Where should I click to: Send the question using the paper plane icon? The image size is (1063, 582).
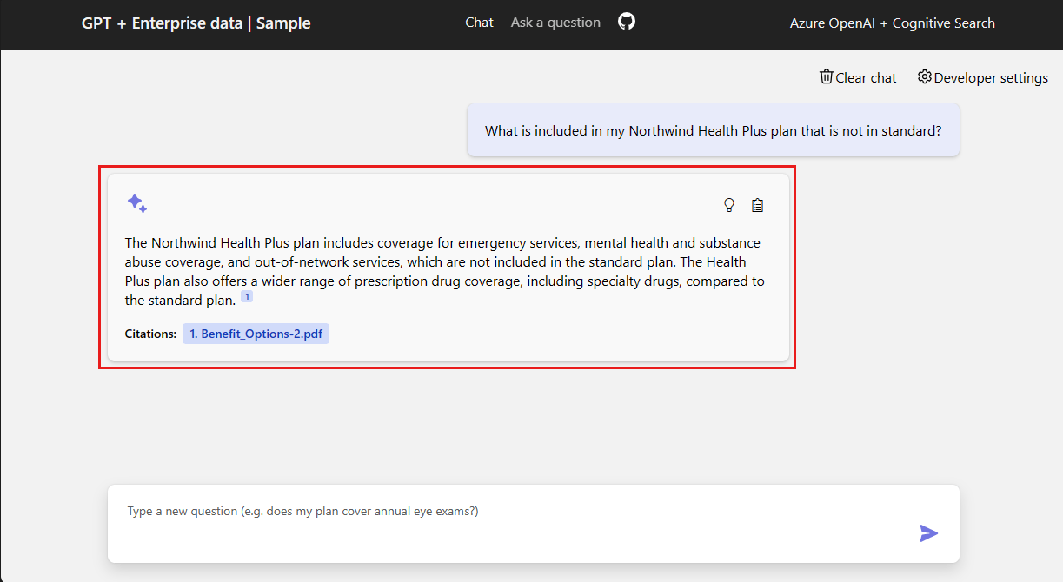pyautogui.click(x=928, y=533)
